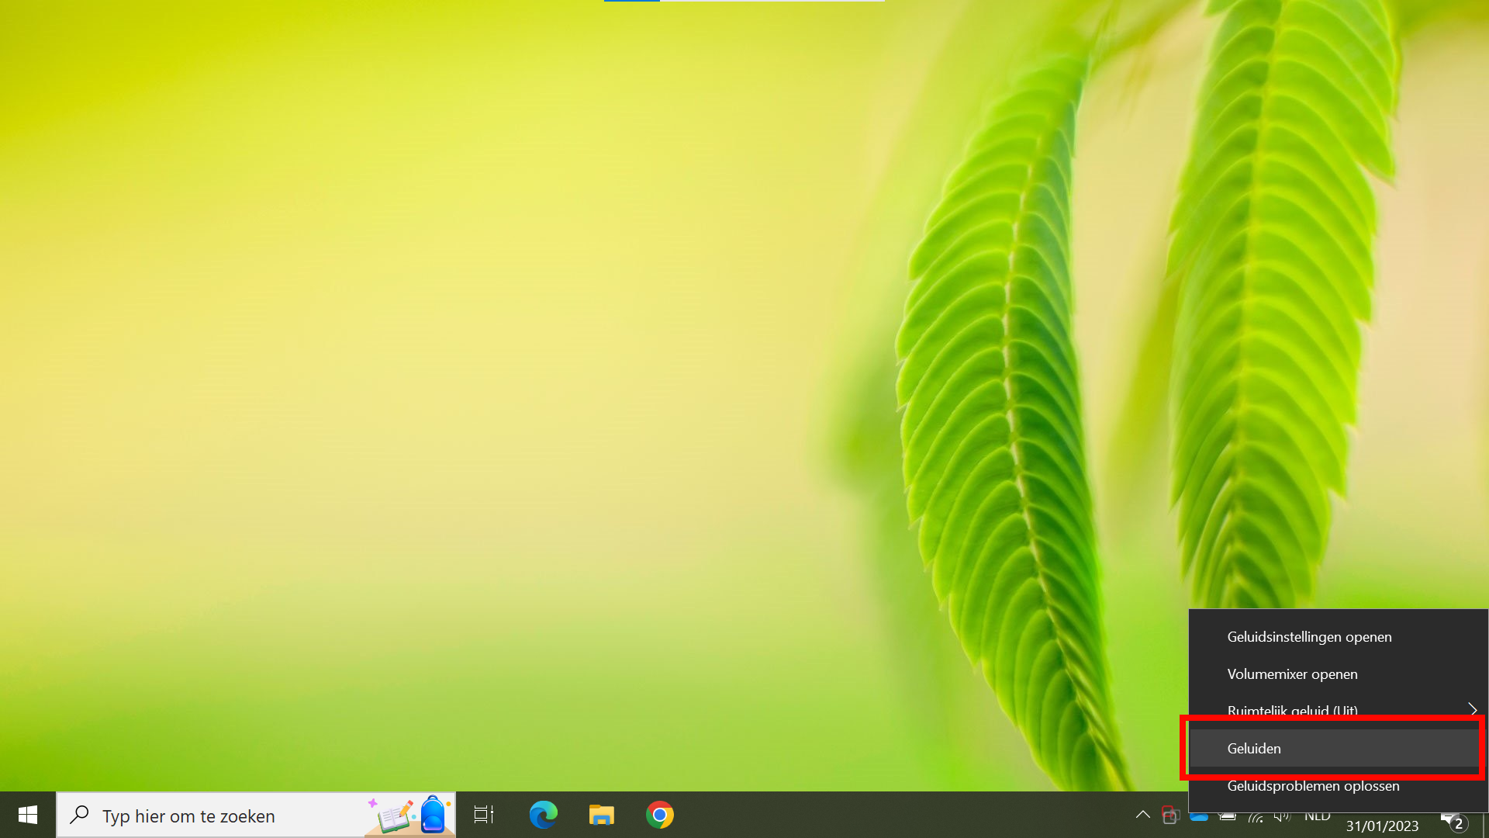
Task: Open File Explorer from the taskbar
Action: pyautogui.click(x=601, y=815)
